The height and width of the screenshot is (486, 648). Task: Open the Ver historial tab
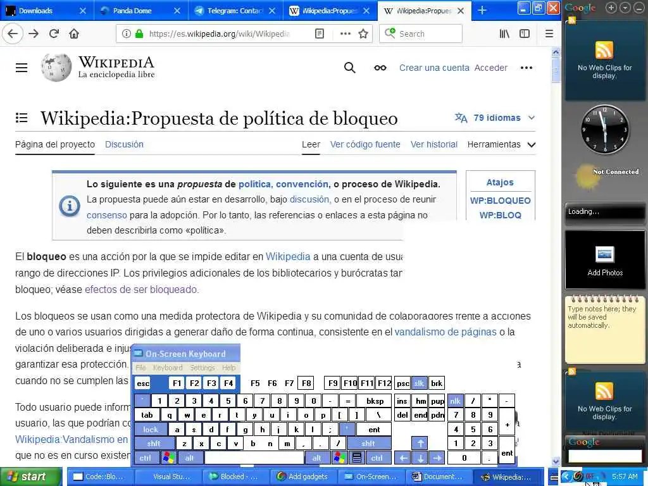(x=433, y=144)
